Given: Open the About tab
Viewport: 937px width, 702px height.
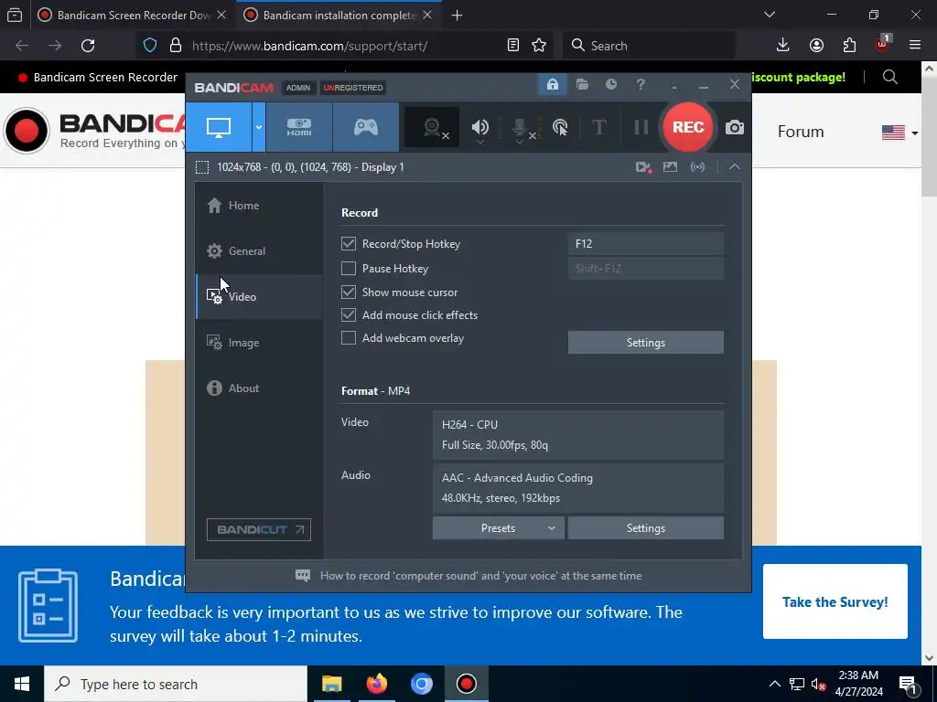Looking at the screenshot, I should (259, 388).
